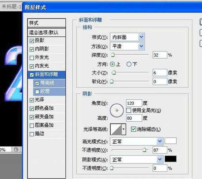Screen dimensions: 202x179
Task: Click the 大小 value field showing 6
Action: (160, 72)
